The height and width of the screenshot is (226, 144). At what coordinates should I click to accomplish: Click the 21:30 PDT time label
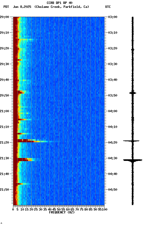[x=4, y=158]
